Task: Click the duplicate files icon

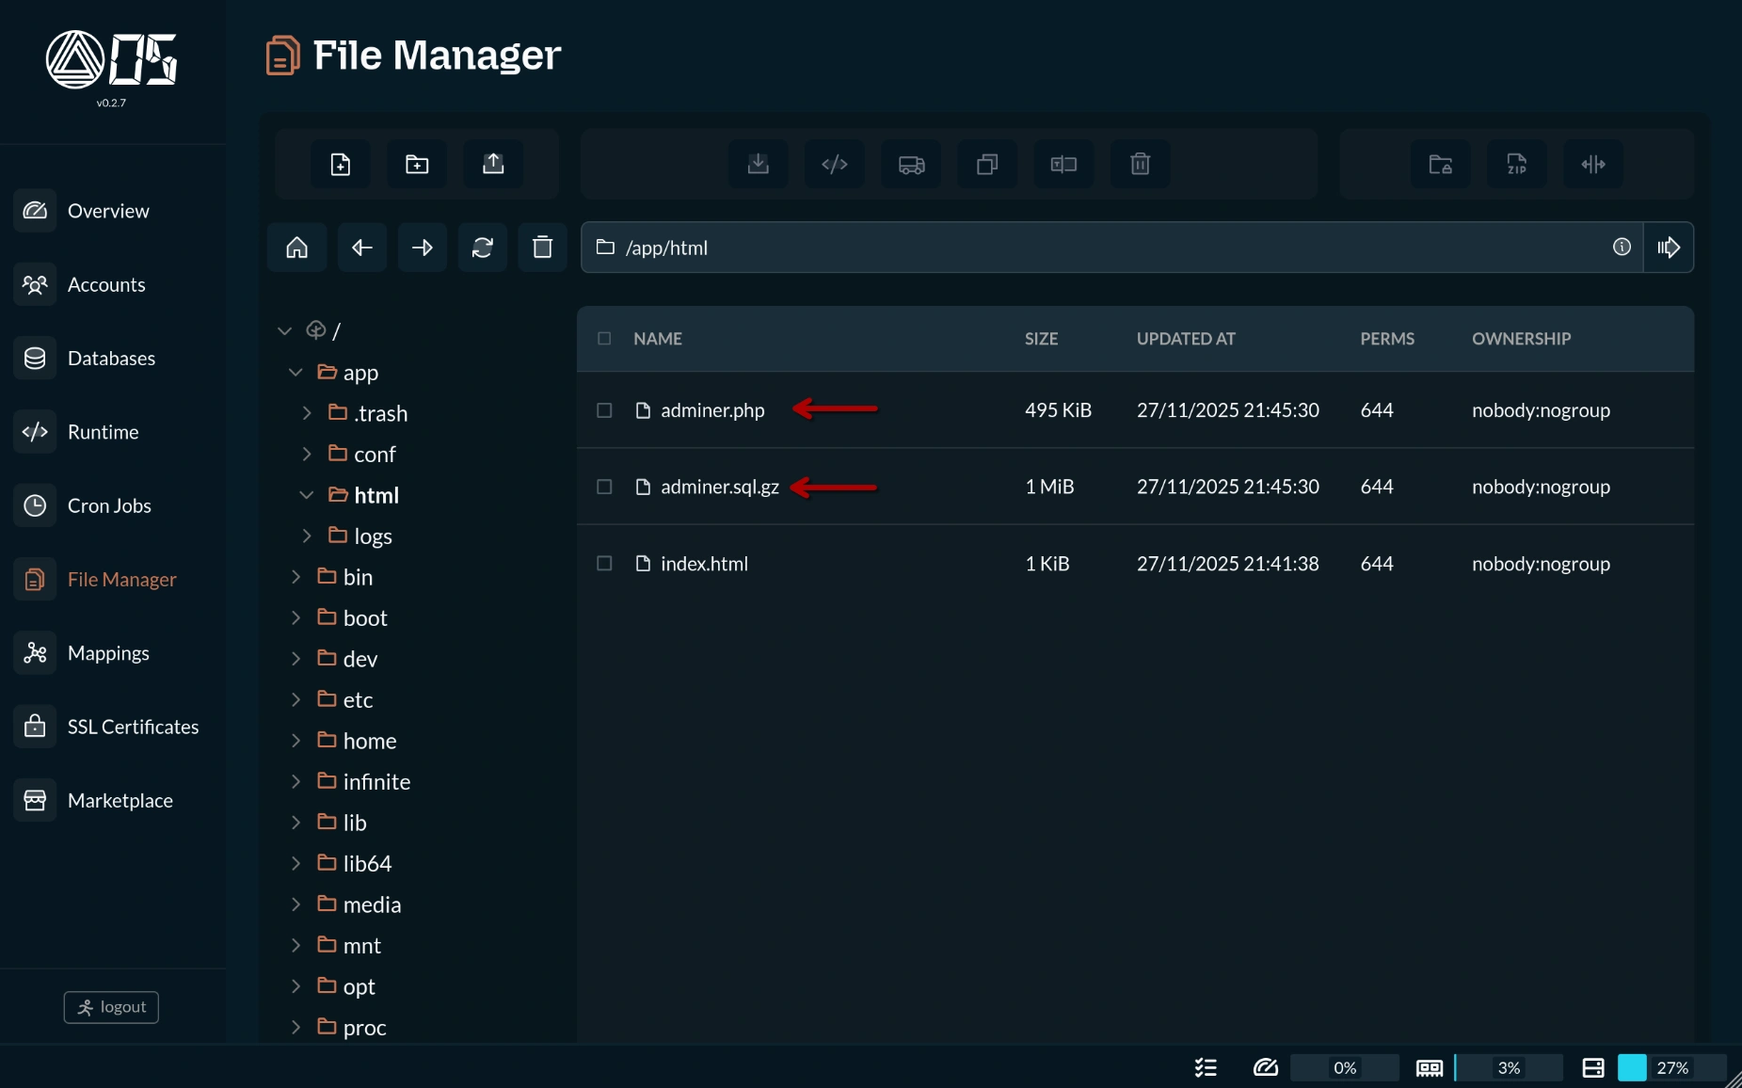Action: pyautogui.click(x=986, y=164)
